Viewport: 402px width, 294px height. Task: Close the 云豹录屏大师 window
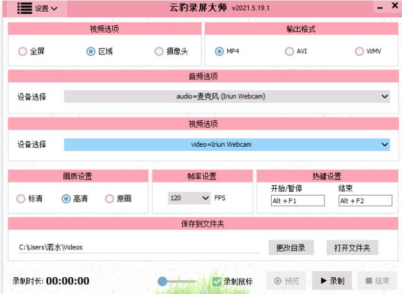[x=395, y=6]
